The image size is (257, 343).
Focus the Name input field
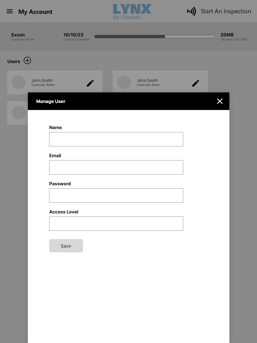[116, 139]
